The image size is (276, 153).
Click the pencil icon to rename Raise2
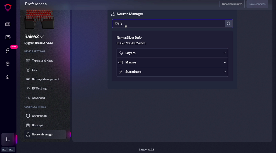point(42,36)
